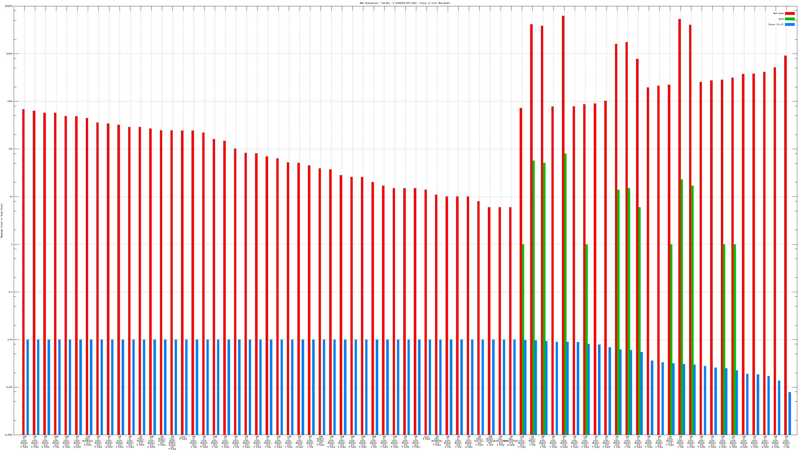Click the 'Message Count or Spam Score' axis title

point(2,221)
